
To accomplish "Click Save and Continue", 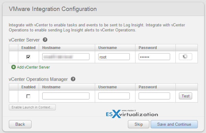I will [x=174, y=124].
